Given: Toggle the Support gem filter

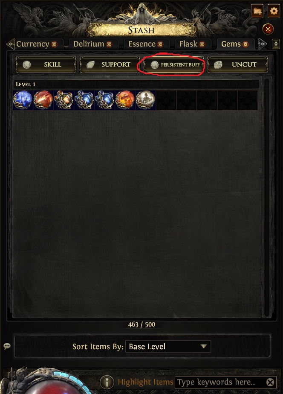Looking at the screenshot, I should point(110,64).
